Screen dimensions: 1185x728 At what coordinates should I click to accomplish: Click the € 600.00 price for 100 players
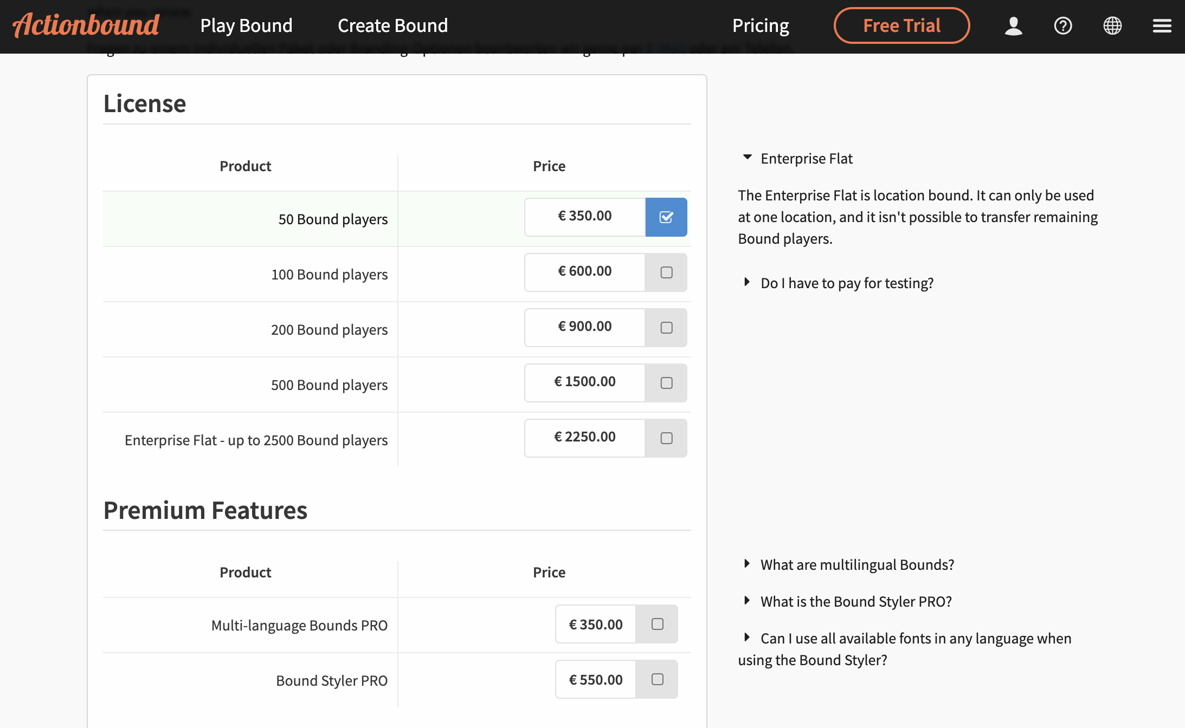pyautogui.click(x=585, y=271)
